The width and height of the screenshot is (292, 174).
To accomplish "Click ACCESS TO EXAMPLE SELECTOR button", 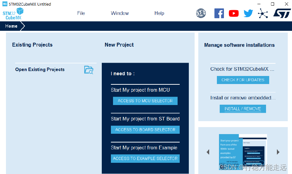I will 145,159.
